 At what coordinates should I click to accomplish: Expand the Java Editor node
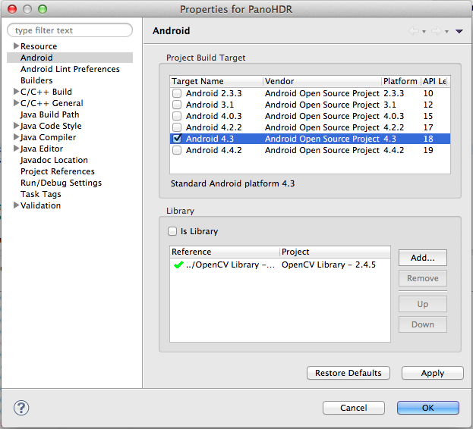point(16,149)
